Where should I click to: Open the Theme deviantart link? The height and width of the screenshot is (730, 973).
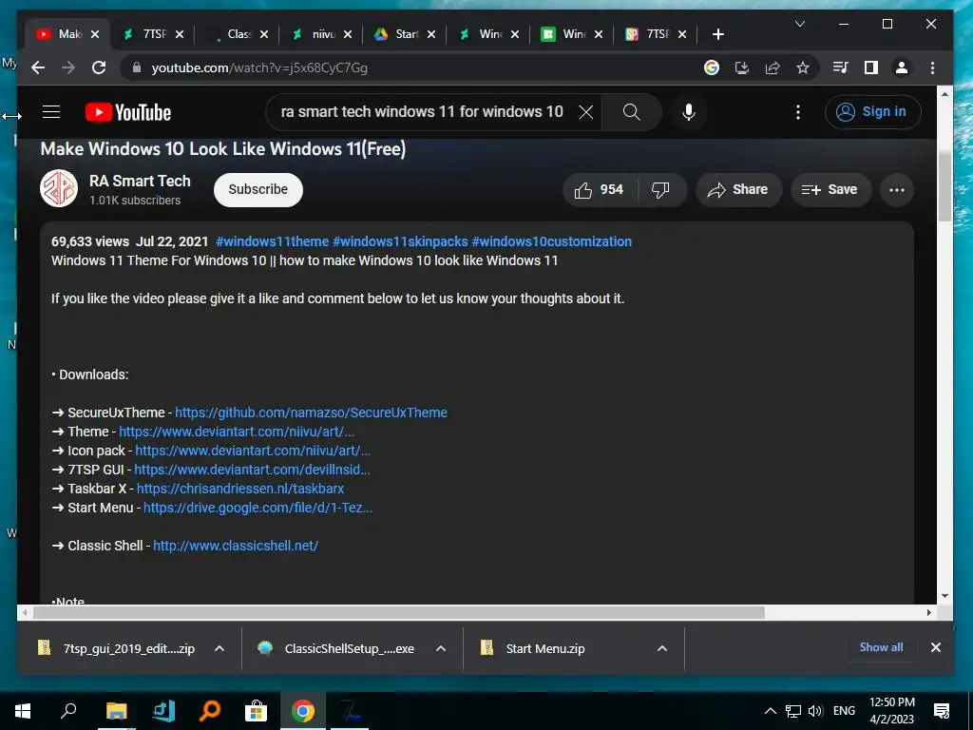(237, 432)
